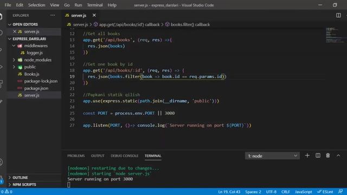Click the terminal cursor prompt

coord(69,185)
